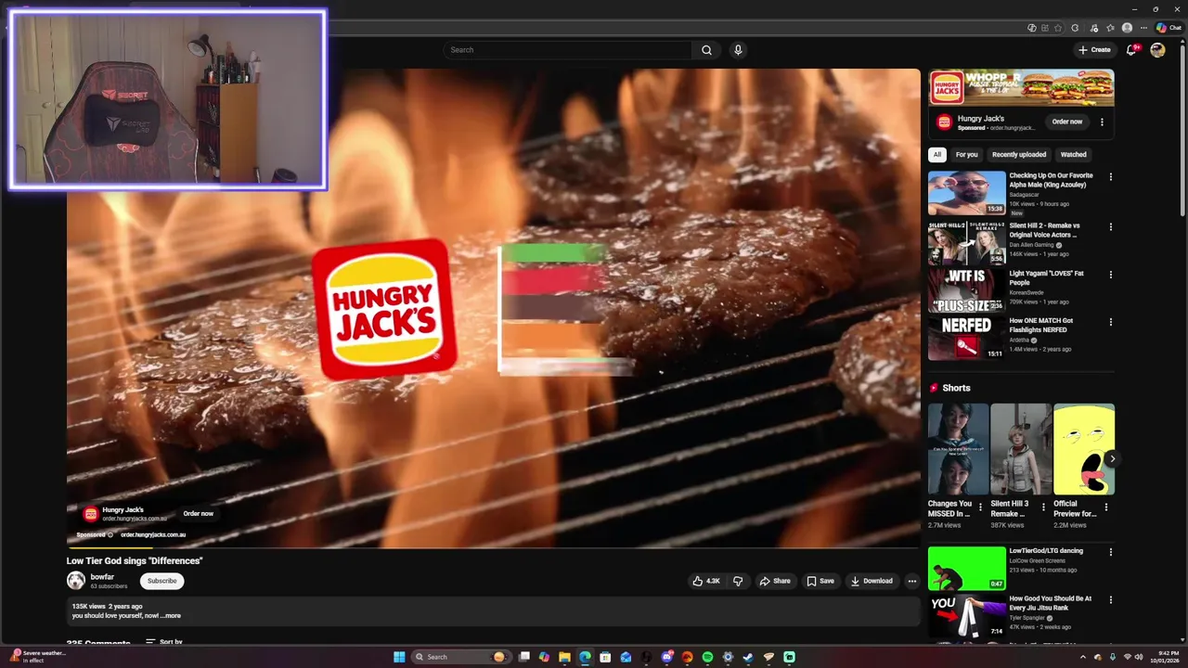Open options for Light Yagami video

pos(1110,275)
